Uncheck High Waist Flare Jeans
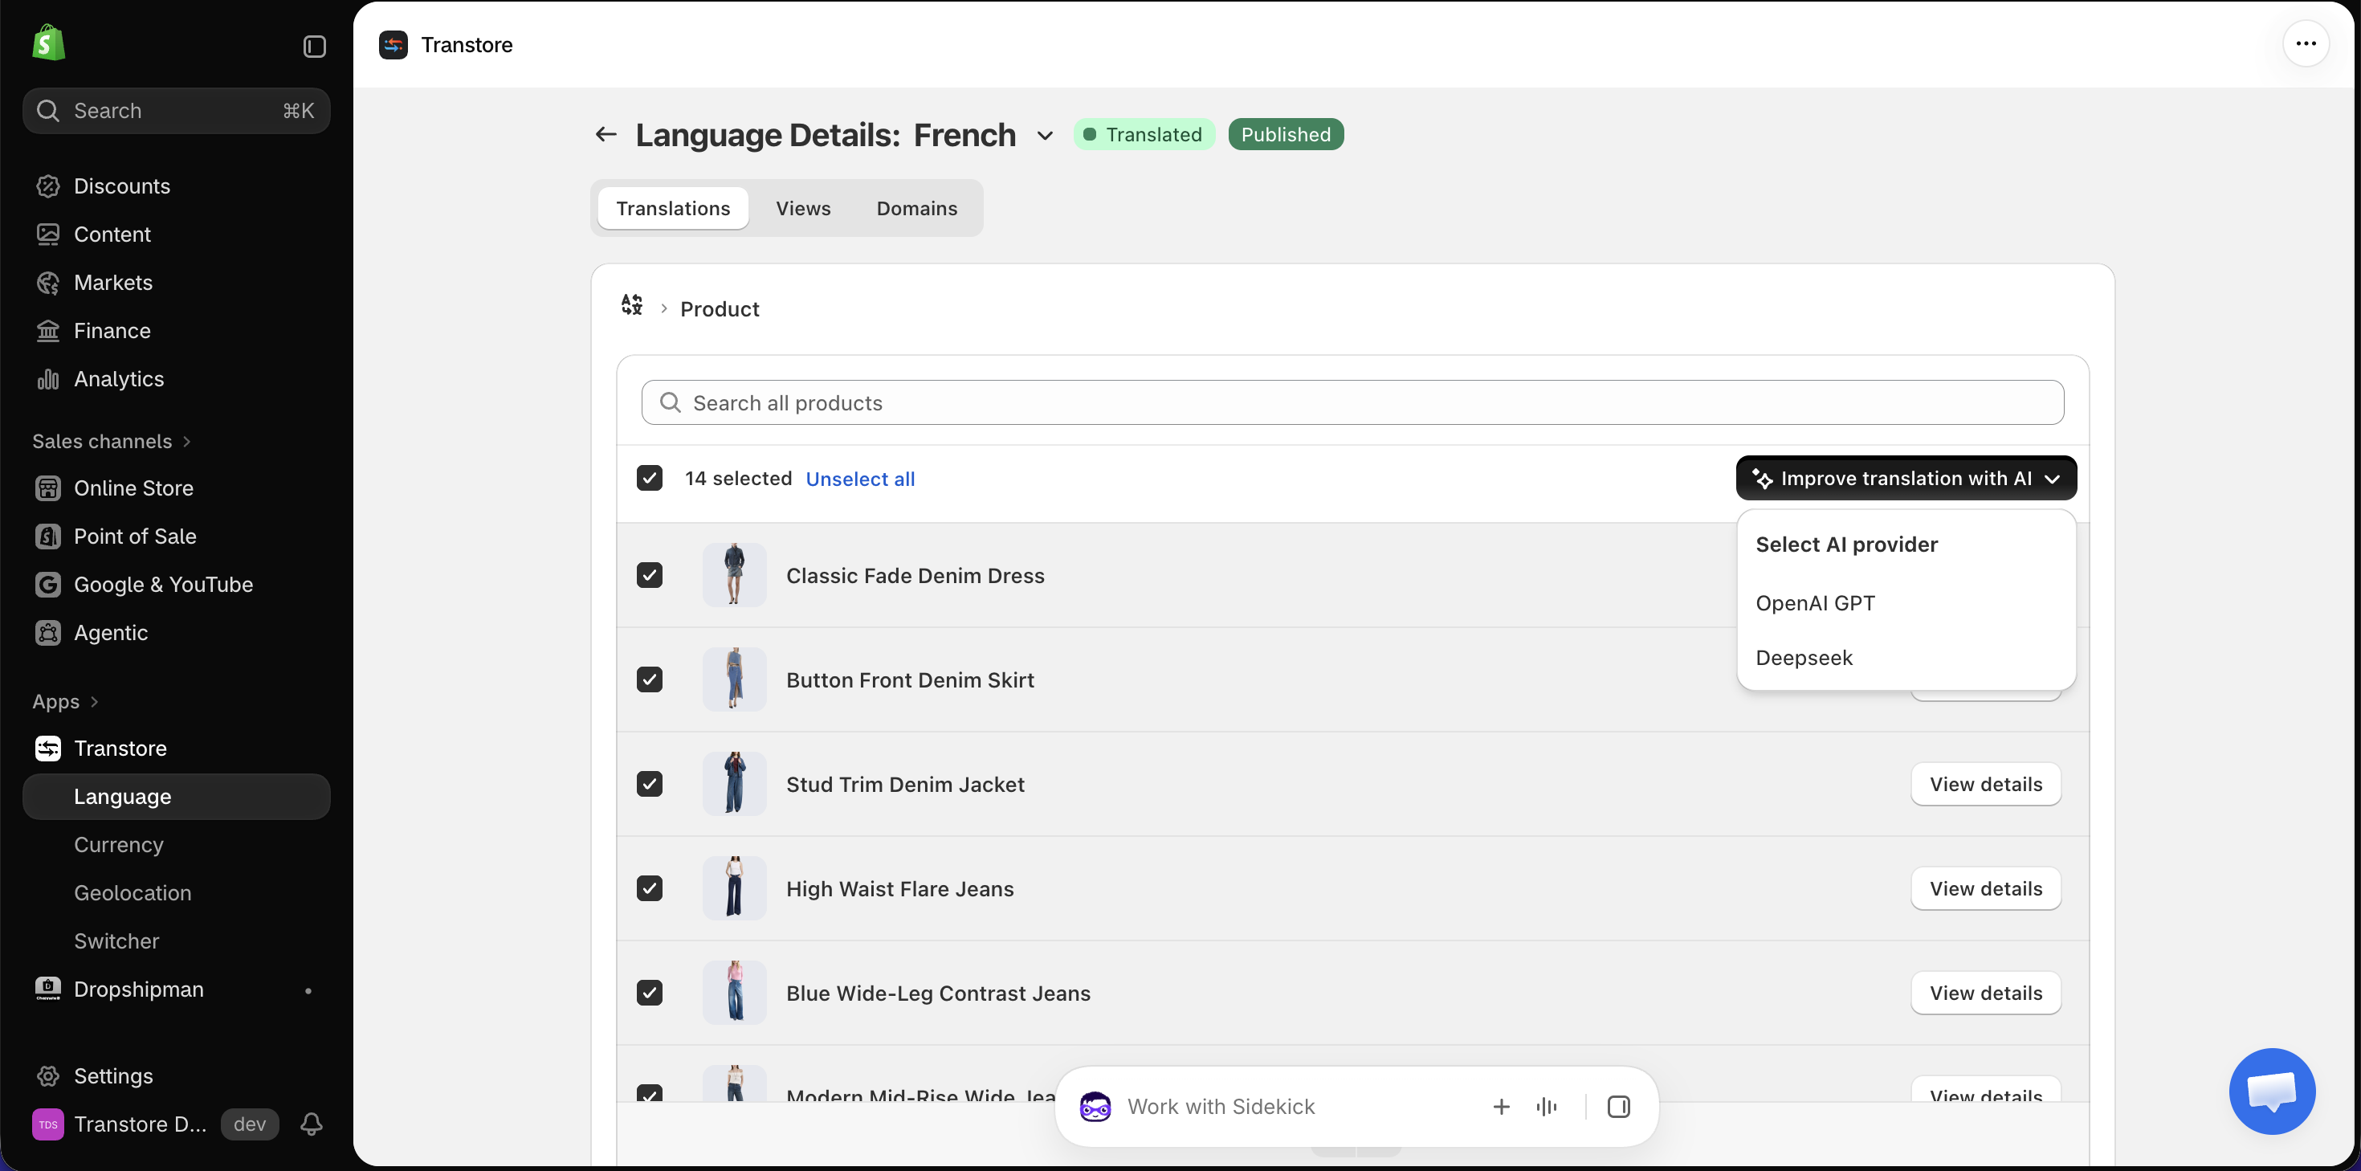The width and height of the screenshot is (2361, 1171). [x=650, y=888]
